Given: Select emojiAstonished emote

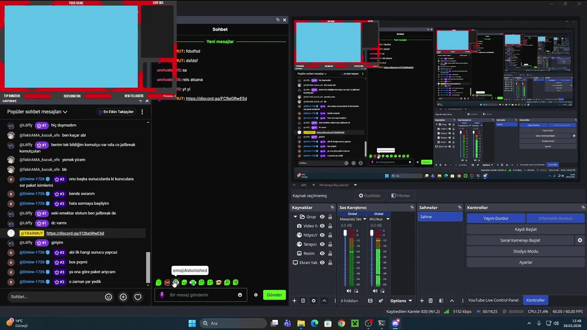Looking at the screenshot, I should click(x=176, y=282).
